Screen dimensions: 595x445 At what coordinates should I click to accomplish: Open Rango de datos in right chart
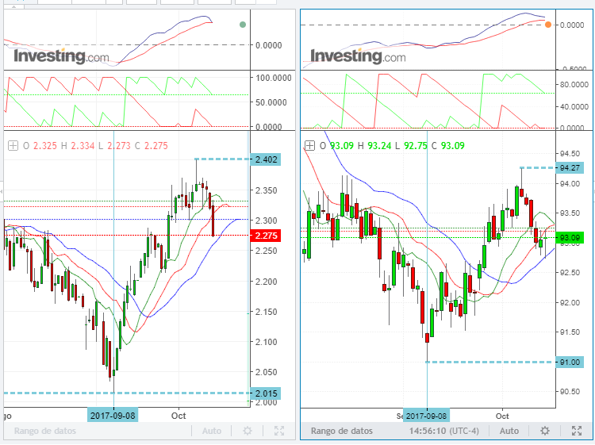(341, 431)
